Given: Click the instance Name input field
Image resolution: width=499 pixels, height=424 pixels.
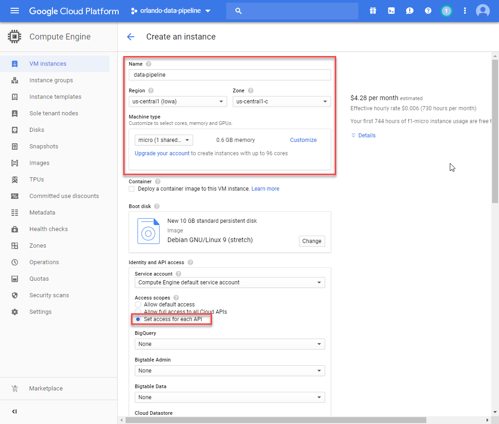Looking at the screenshot, I should click(229, 75).
